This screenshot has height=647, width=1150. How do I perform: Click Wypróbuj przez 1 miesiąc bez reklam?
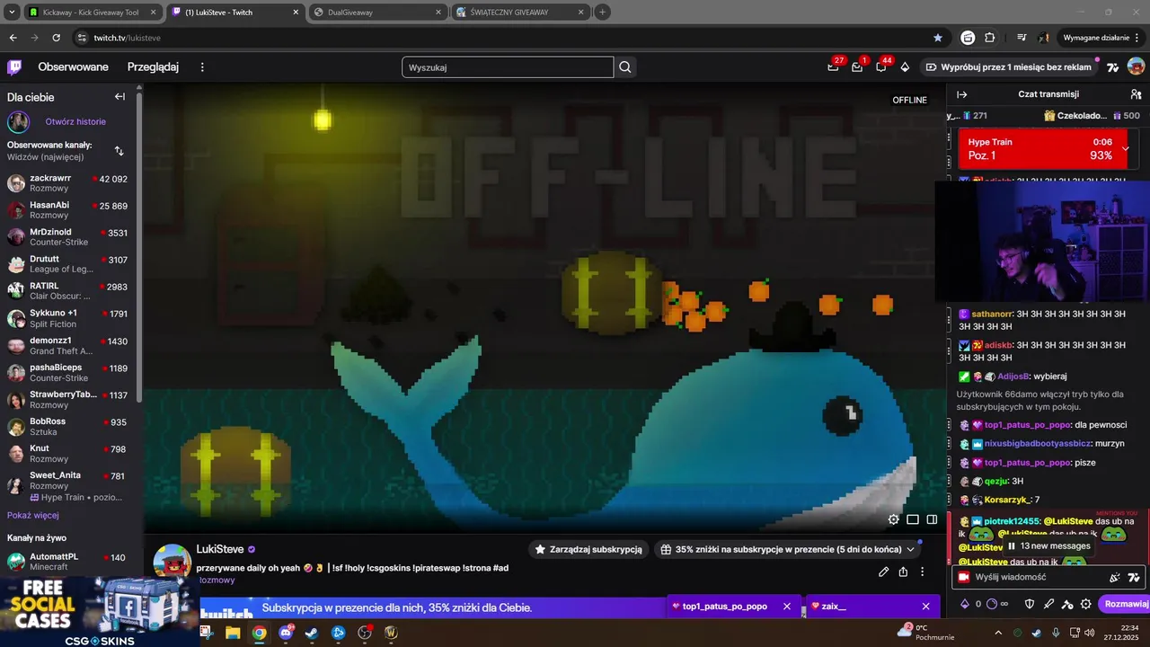tap(1008, 66)
